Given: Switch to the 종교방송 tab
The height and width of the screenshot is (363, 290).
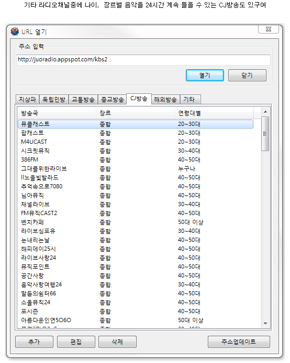Looking at the screenshot, I should click(x=113, y=100).
